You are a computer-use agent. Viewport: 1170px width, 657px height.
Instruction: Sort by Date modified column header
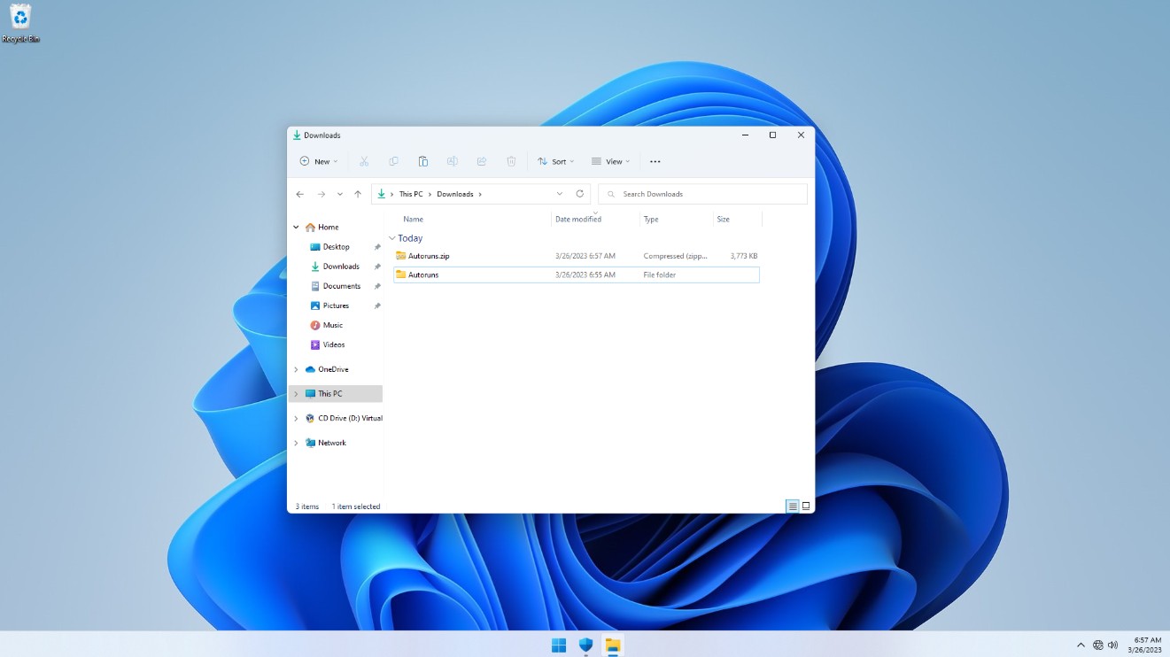click(578, 219)
